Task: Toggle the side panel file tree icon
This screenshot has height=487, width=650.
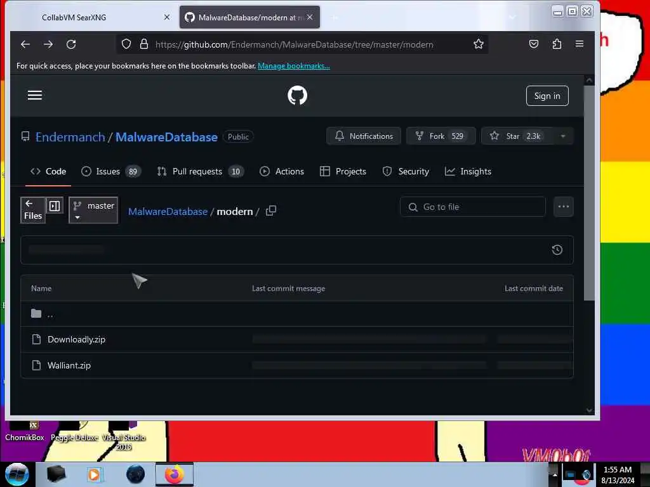Action: point(55,206)
